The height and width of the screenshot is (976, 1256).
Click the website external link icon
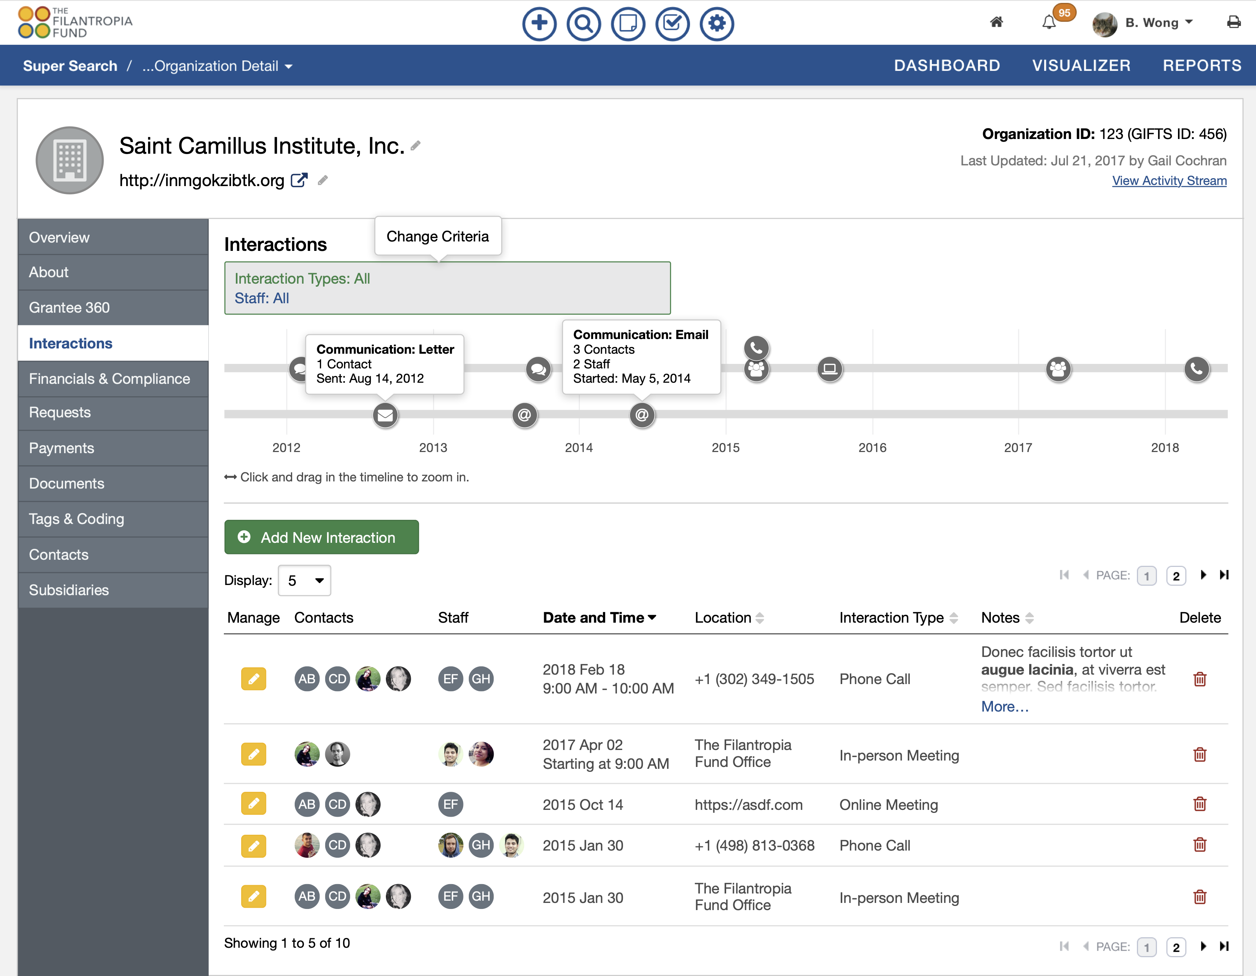[300, 180]
